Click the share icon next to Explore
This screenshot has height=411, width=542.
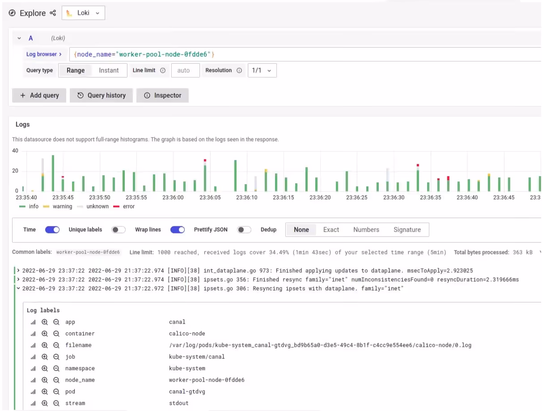coord(53,13)
